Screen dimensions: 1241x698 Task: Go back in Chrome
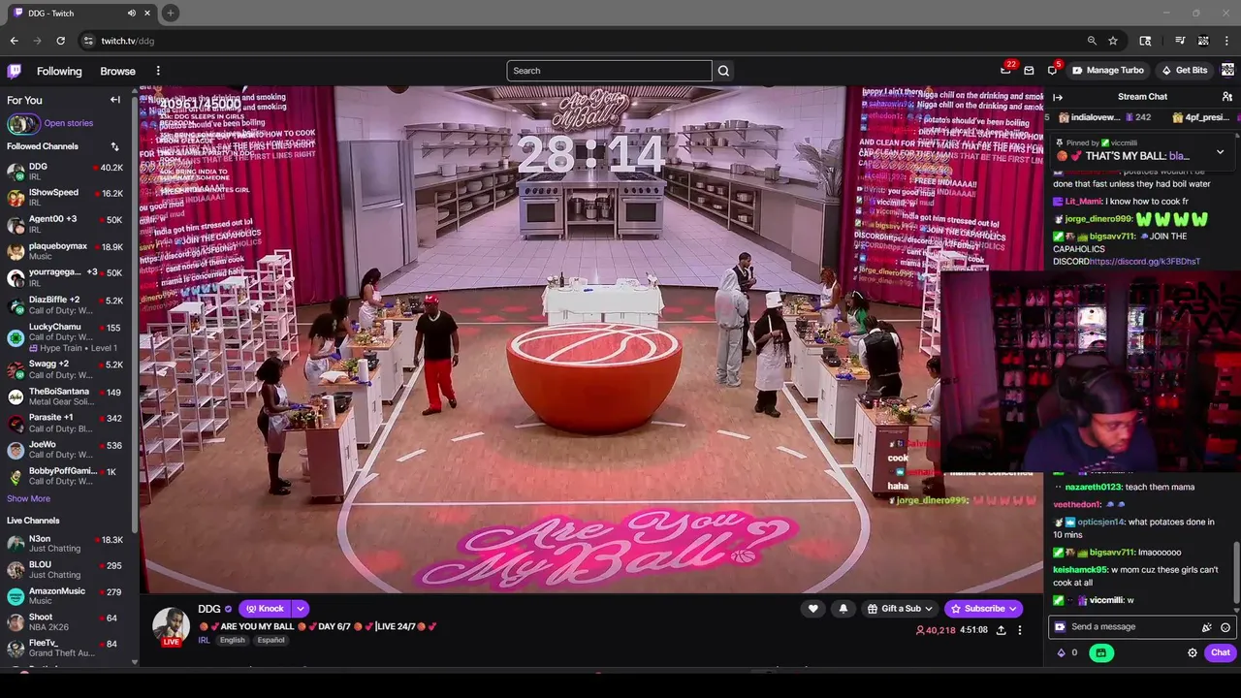14,41
